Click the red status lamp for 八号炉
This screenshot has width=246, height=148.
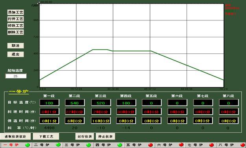[242, 145]
